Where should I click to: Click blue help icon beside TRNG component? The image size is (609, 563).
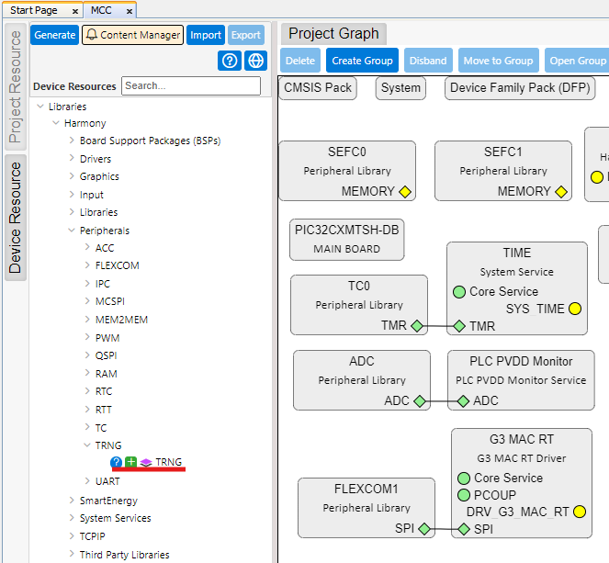pyautogui.click(x=116, y=462)
